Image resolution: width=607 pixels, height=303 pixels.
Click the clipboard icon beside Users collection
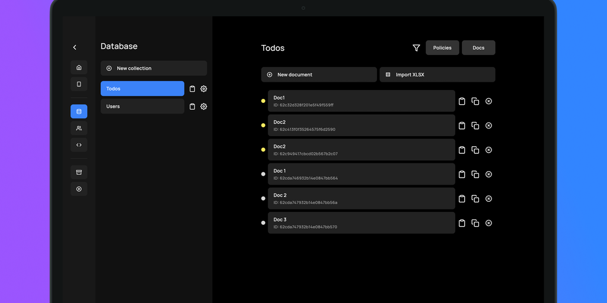coord(192,107)
